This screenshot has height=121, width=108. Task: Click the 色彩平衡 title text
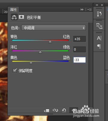coord(34,17)
